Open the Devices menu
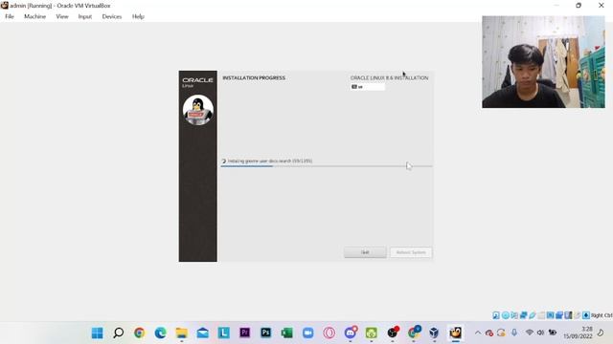The image size is (613, 344). pyautogui.click(x=112, y=16)
